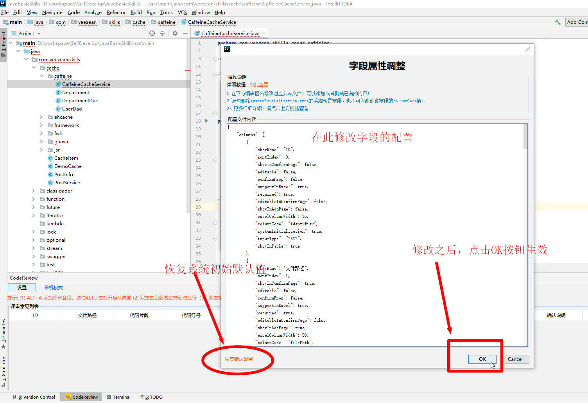Click OK to apply field configuration
Viewport: 588px width, 403px height.
click(482, 359)
